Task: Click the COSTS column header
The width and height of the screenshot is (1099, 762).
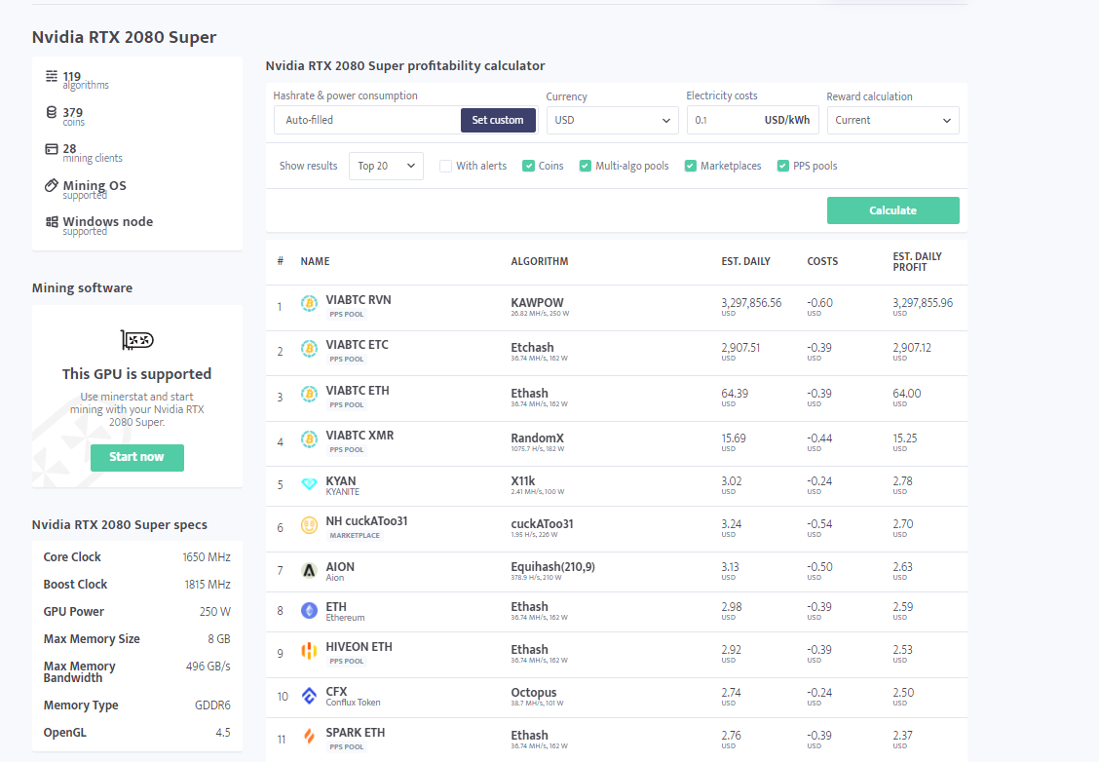Action: click(822, 261)
